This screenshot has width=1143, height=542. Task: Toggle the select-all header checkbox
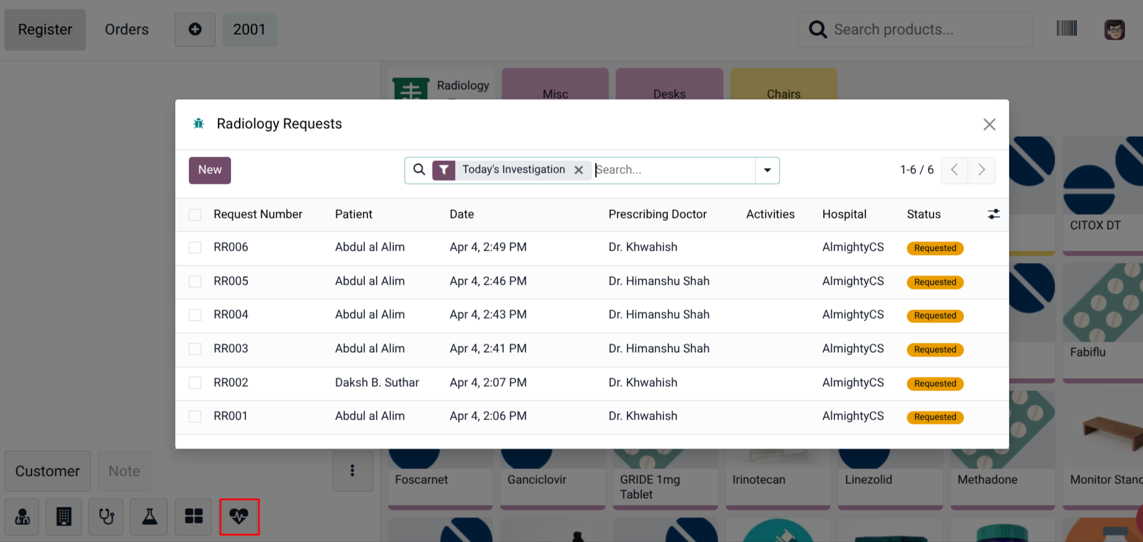[x=195, y=215]
